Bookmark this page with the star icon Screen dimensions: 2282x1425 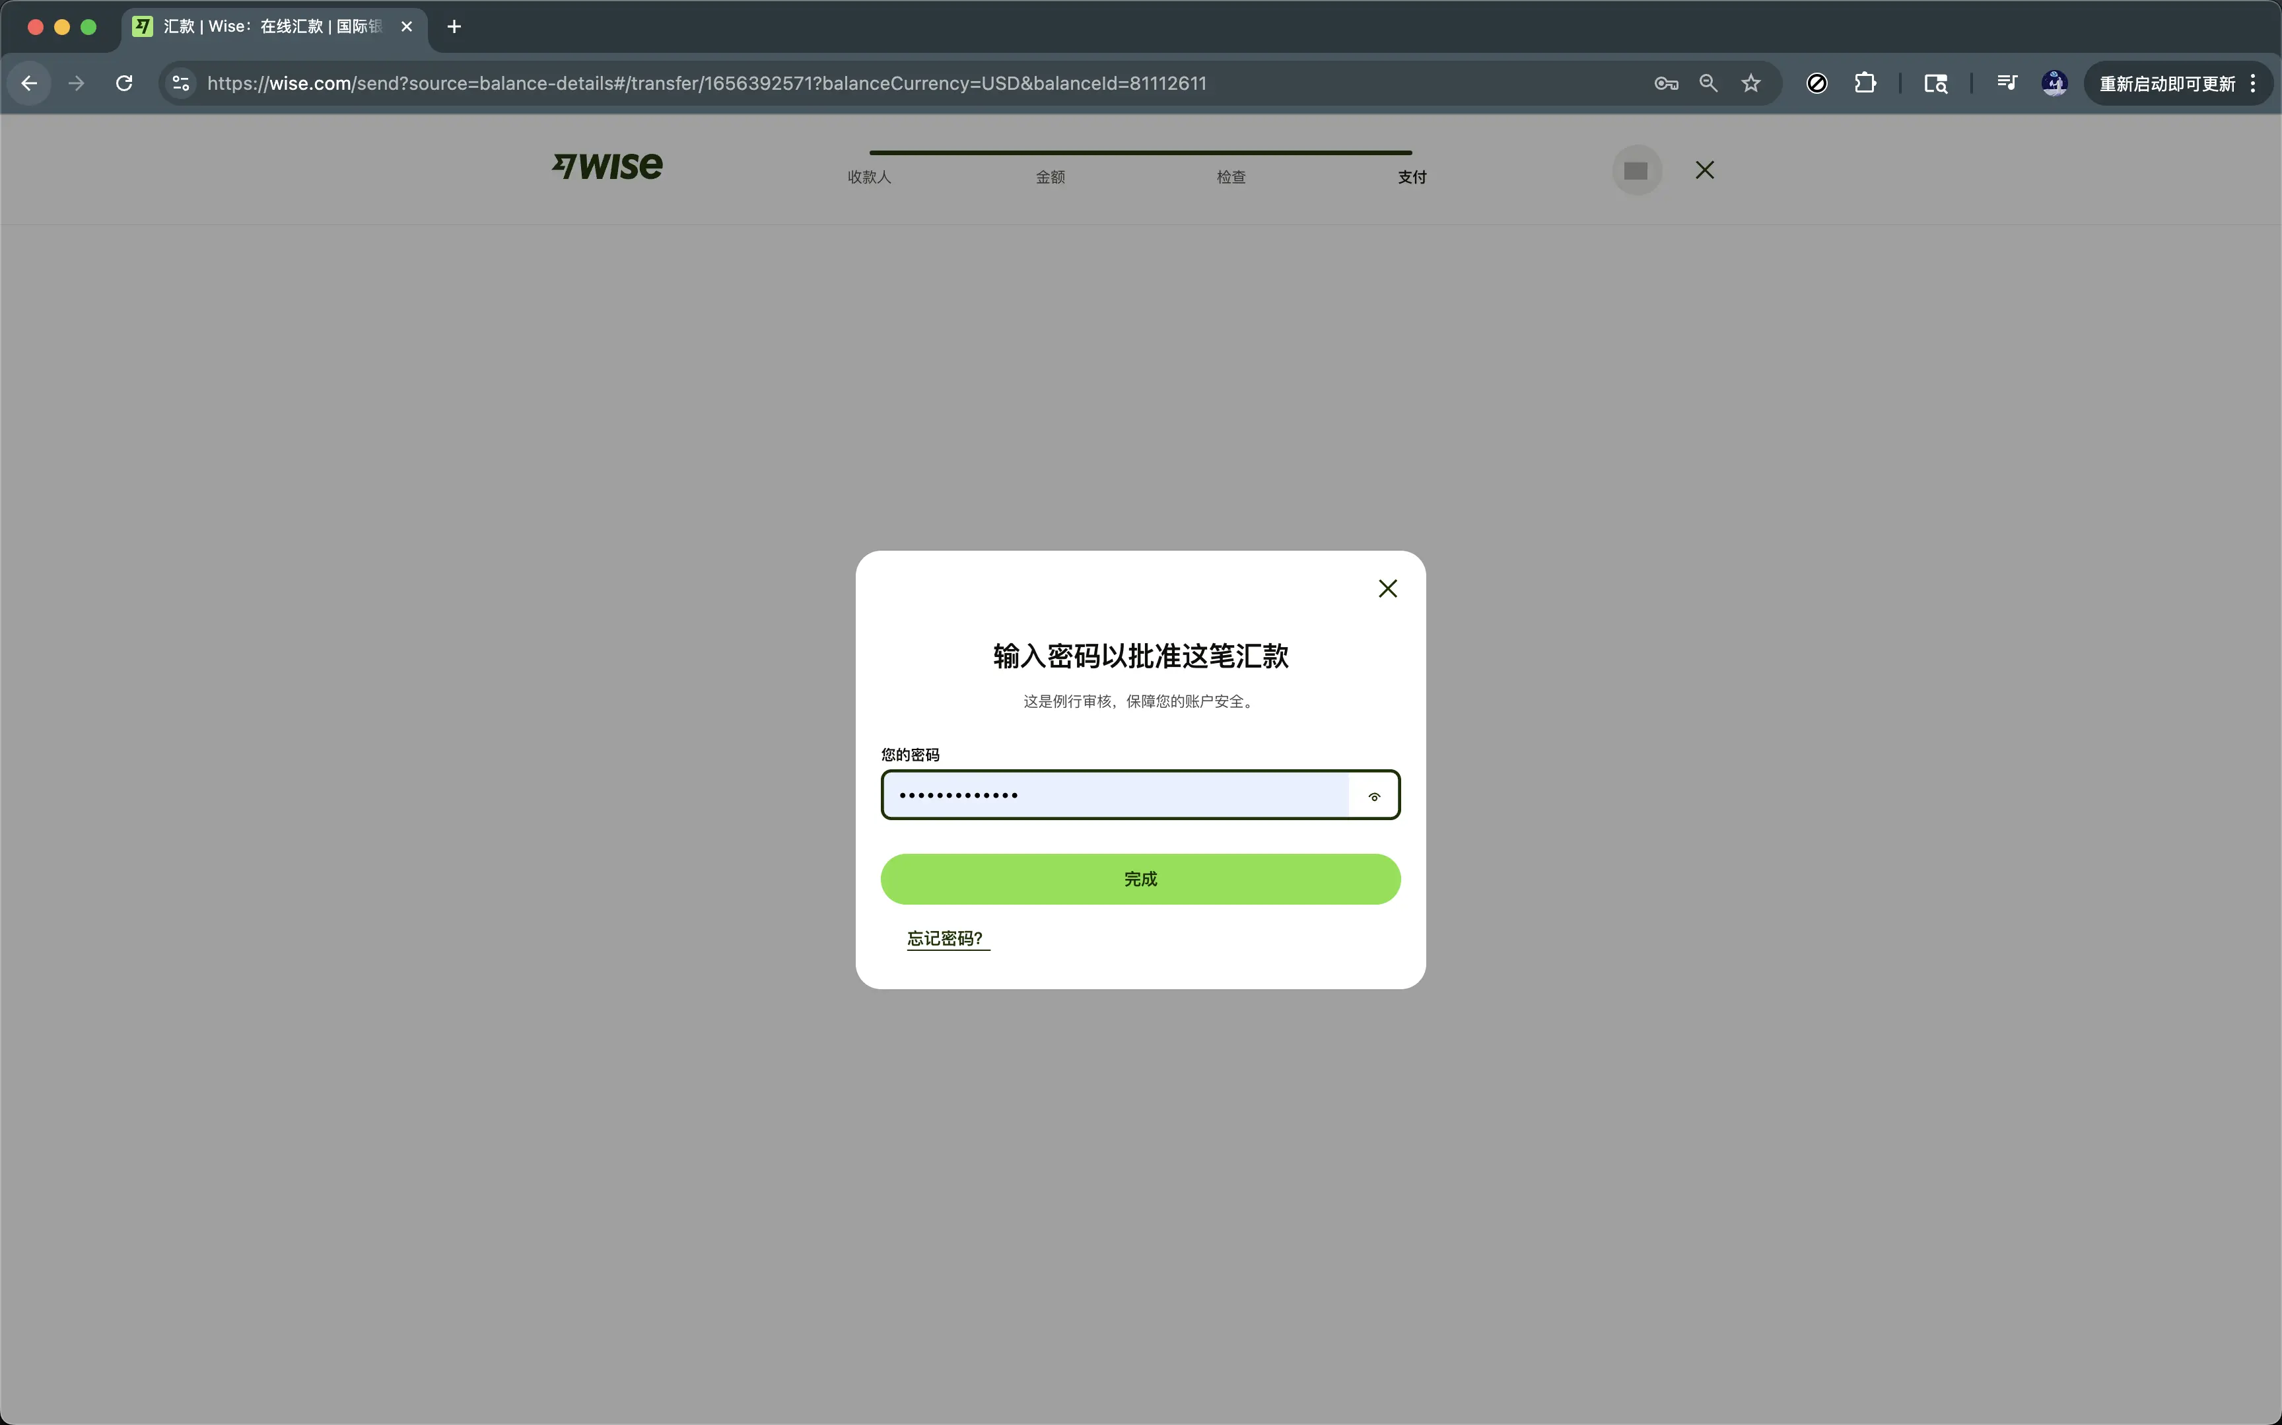pyautogui.click(x=1750, y=84)
